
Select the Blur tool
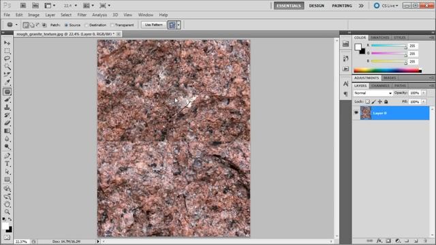pyautogui.click(x=7, y=139)
